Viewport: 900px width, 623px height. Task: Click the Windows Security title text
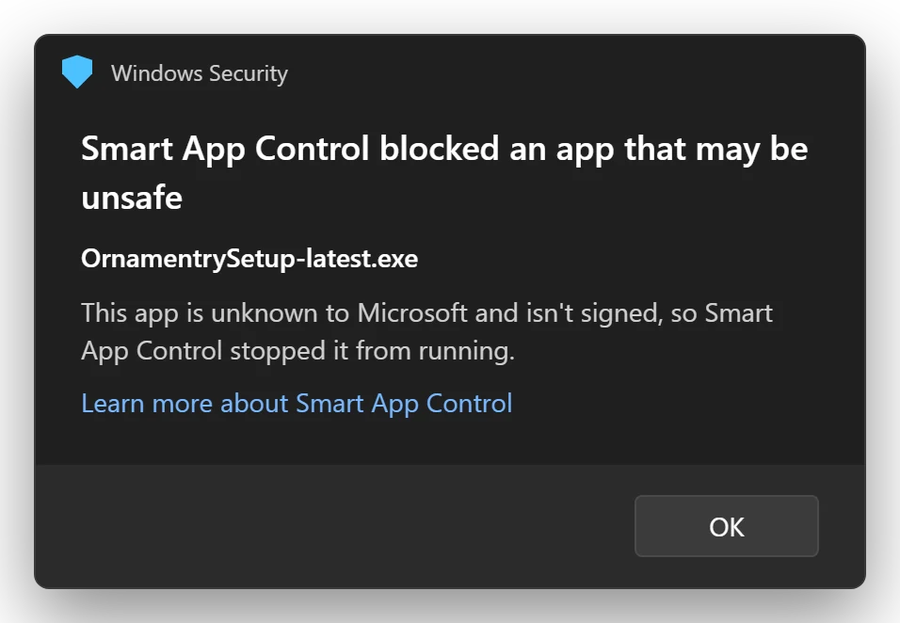200,73
